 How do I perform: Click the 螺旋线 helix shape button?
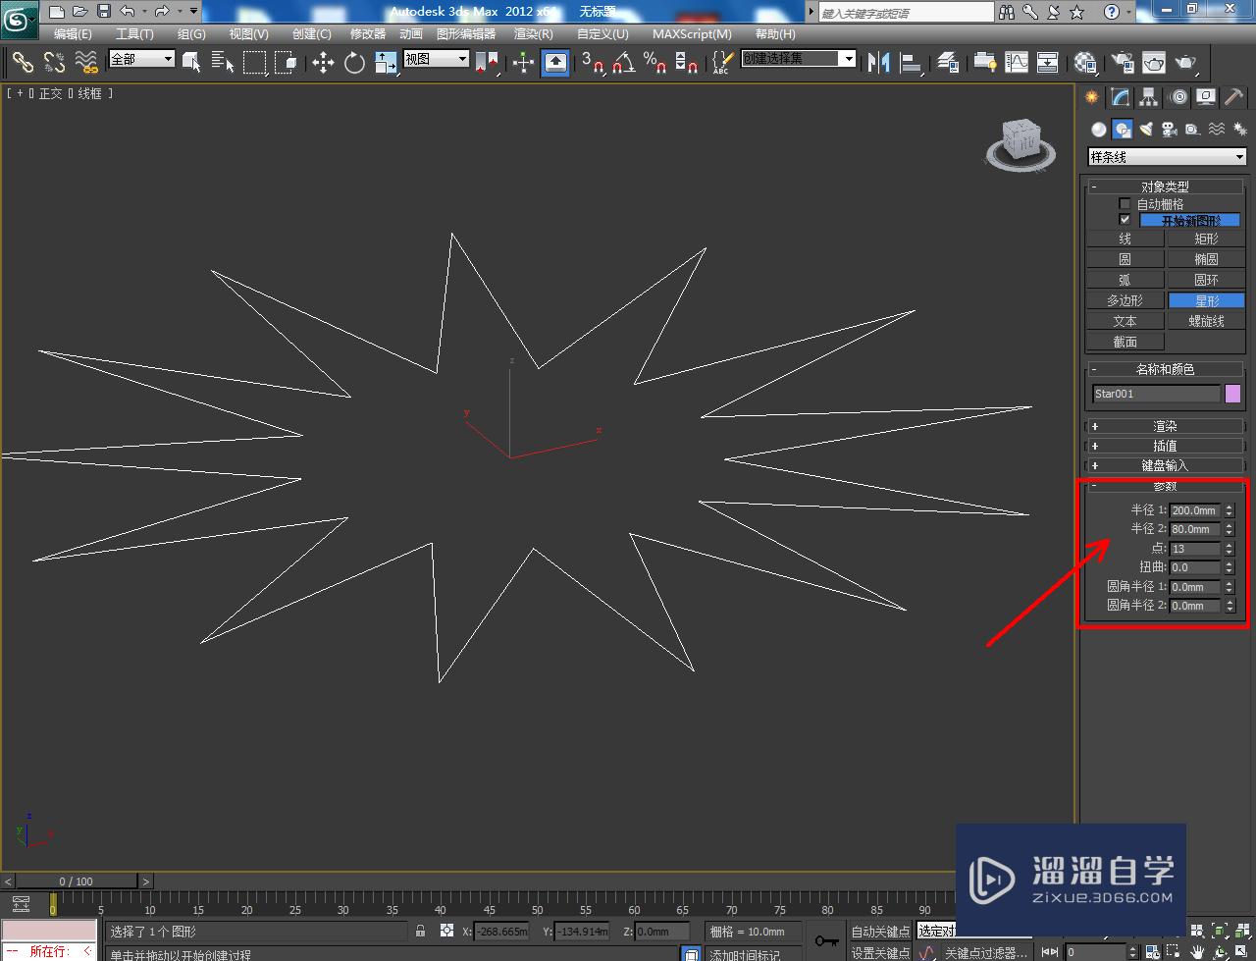[x=1206, y=321]
